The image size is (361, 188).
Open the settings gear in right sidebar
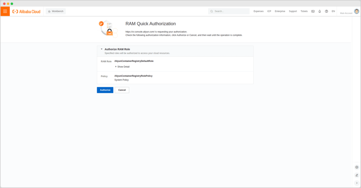(x=357, y=167)
